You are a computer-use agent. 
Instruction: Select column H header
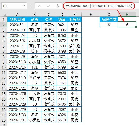coord(127,14)
